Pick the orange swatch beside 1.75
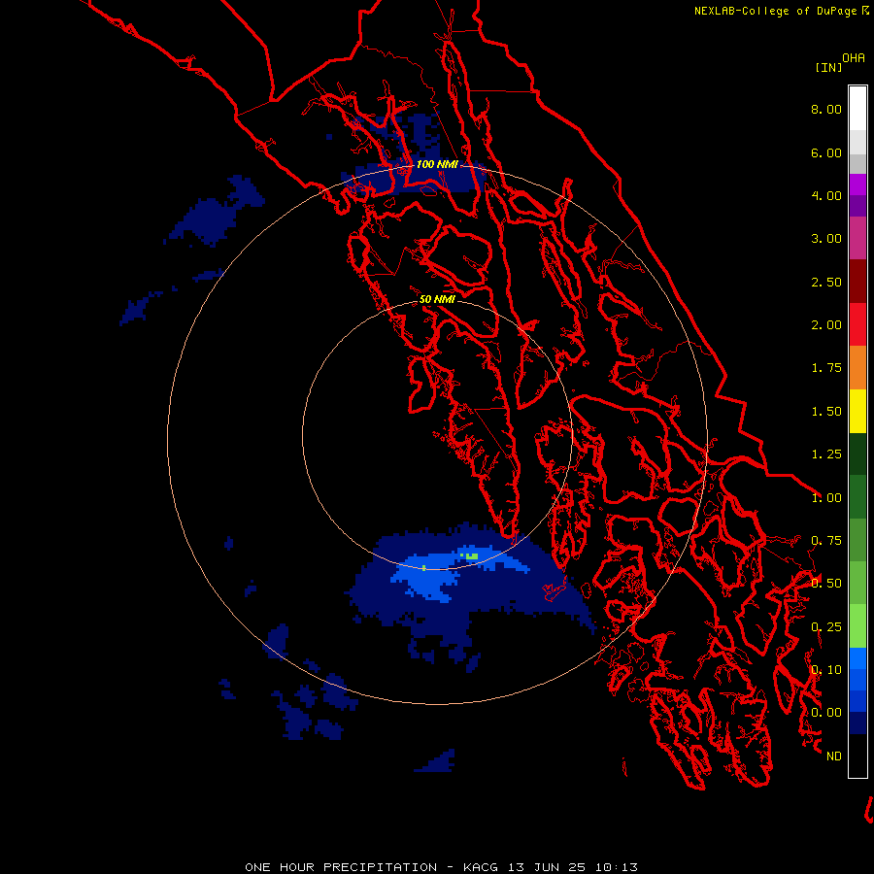 tap(857, 368)
